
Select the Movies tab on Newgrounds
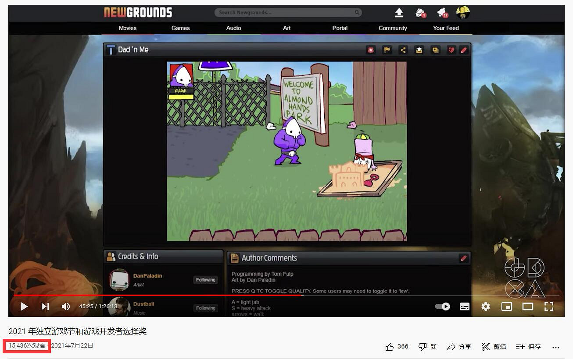(x=127, y=28)
